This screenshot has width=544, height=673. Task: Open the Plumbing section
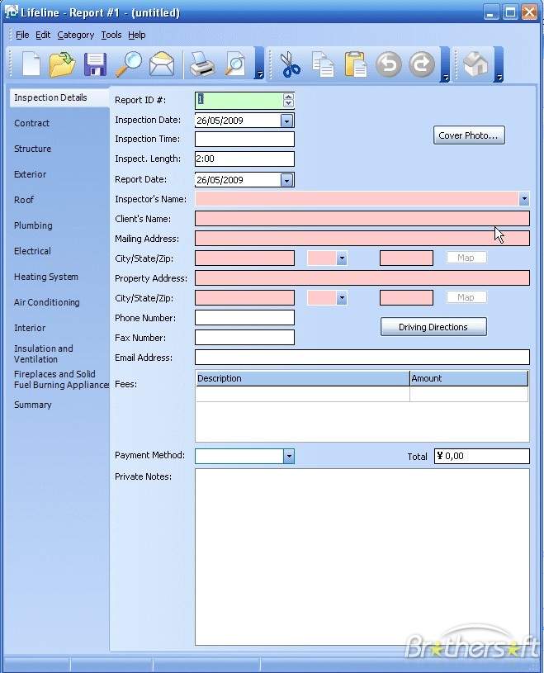click(x=33, y=225)
